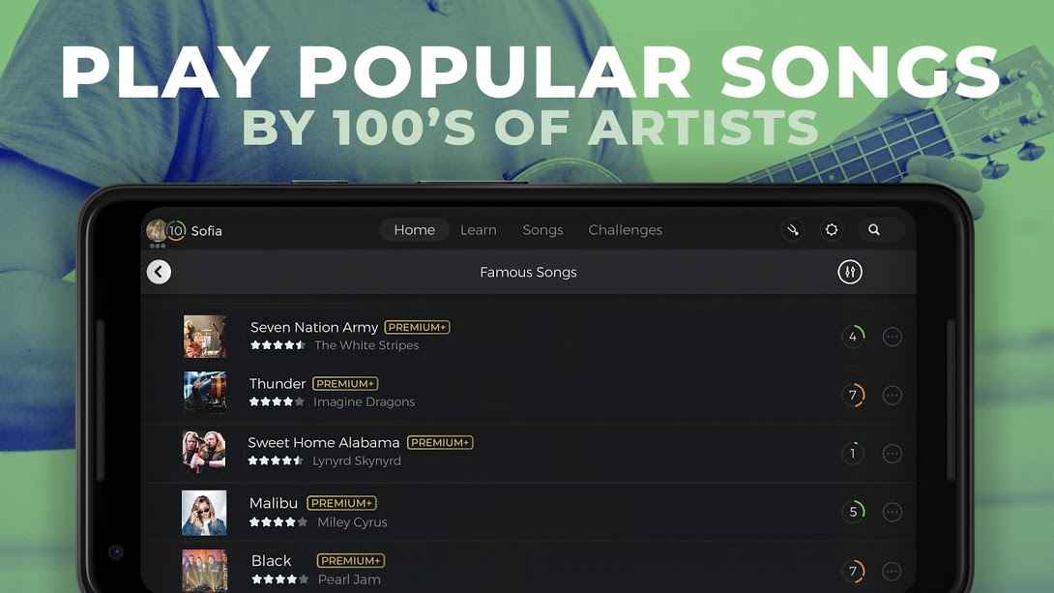Open the settings gear icon
Viewport: 1054px width, 593px height.
(x=832, y=230)
